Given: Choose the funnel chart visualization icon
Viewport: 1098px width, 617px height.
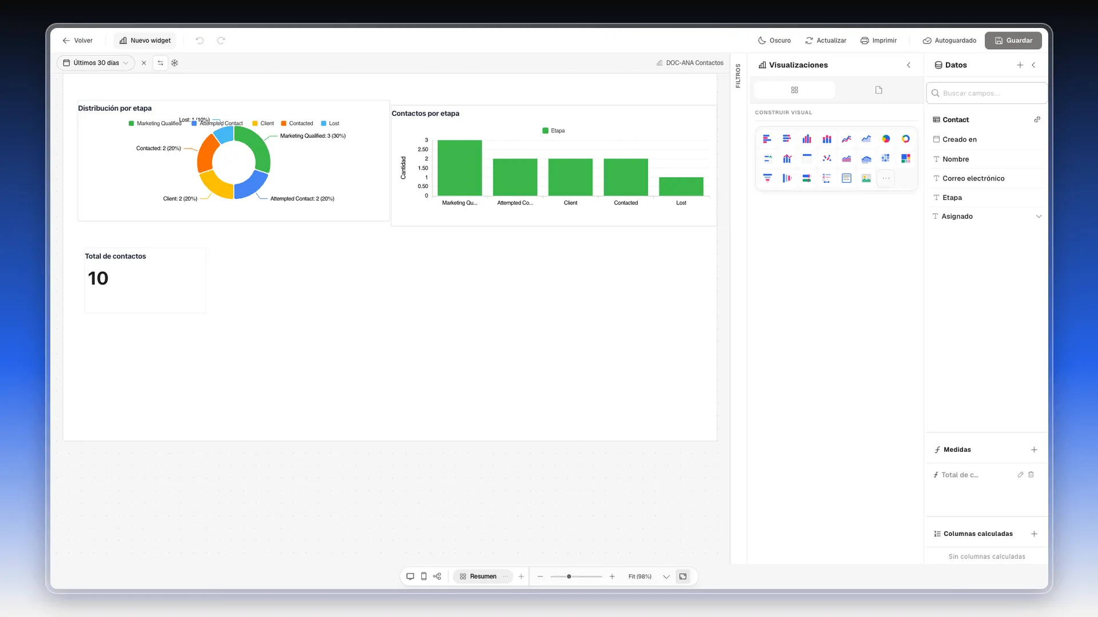Looking at the screenshot, I should [x=767, y=178].
